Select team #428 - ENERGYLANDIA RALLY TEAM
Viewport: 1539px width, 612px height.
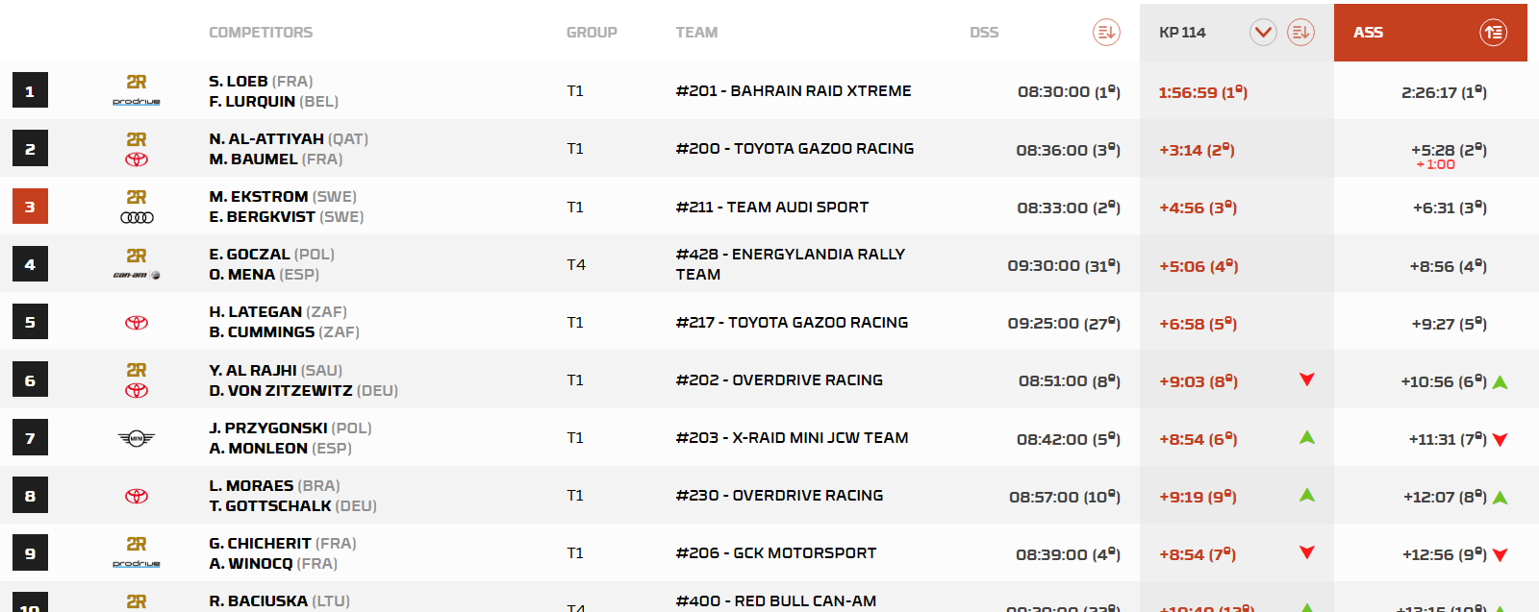791,264
